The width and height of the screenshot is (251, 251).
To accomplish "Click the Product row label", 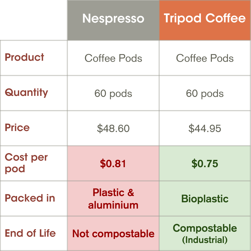I will click(25, 57).
